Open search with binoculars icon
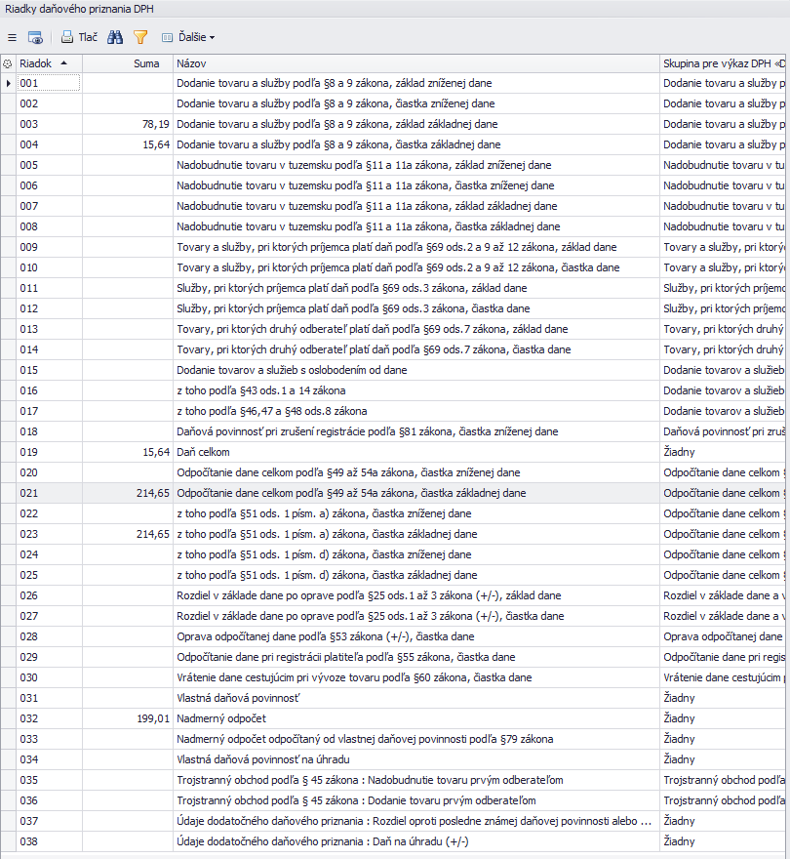Image resolution: width=790 pixels, height=859 pixels. [x=115, y=37]
